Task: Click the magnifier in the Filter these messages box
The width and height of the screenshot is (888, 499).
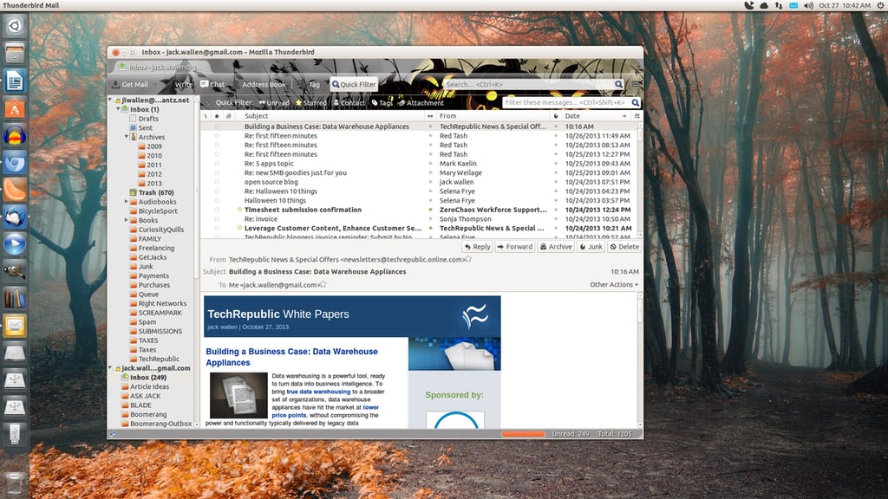Action: [x=635, y=102]
